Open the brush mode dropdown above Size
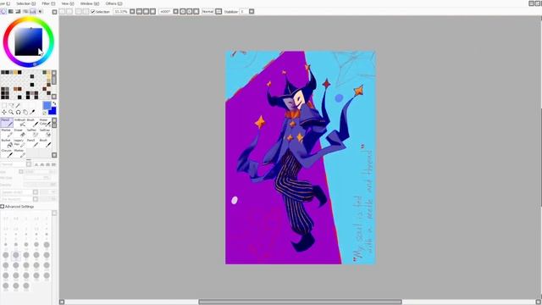This screenshot has width=542, height=305. tap(29, 164)
